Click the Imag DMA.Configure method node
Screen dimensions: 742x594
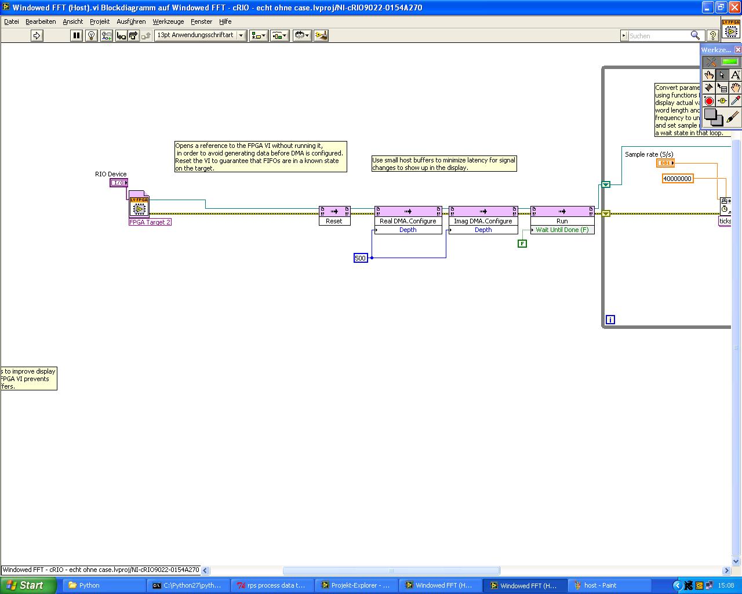(x=483, y=220)
